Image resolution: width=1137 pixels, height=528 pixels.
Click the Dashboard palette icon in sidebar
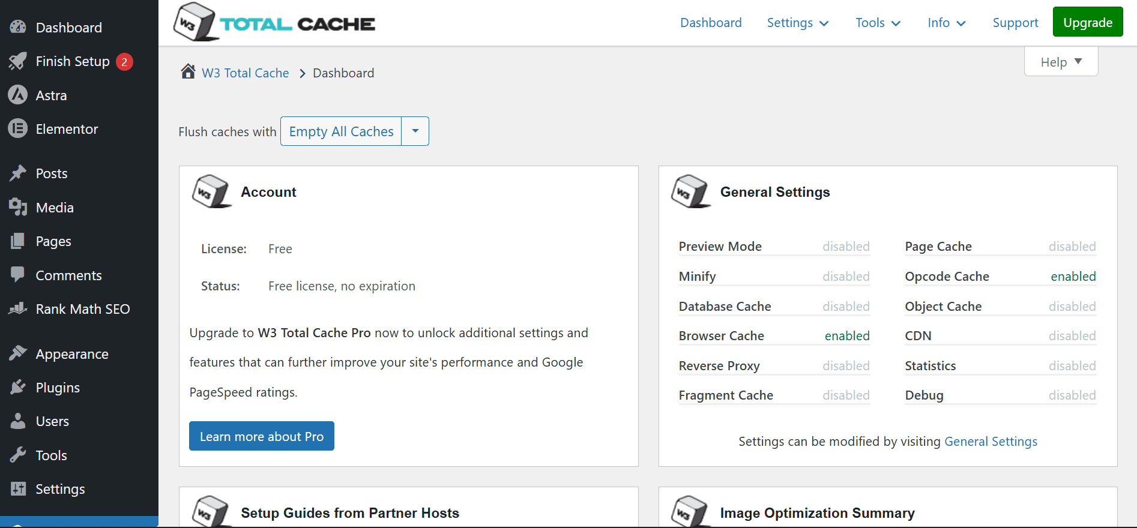pos(18,27)
